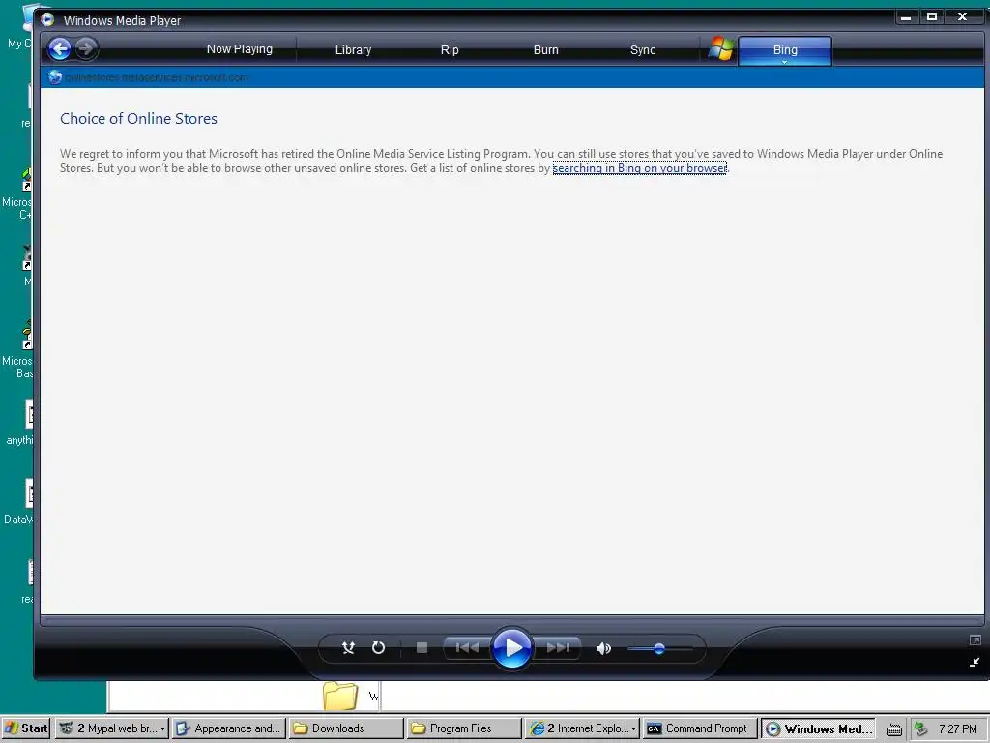The width and height of the screenshot is (990, 743).
Task: Switch to compact mode icon
Action: [x=975, y=662]
